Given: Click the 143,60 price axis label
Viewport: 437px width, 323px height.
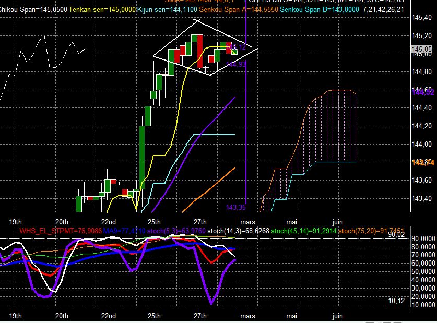Looking at the screenshot, I should 422,180.
